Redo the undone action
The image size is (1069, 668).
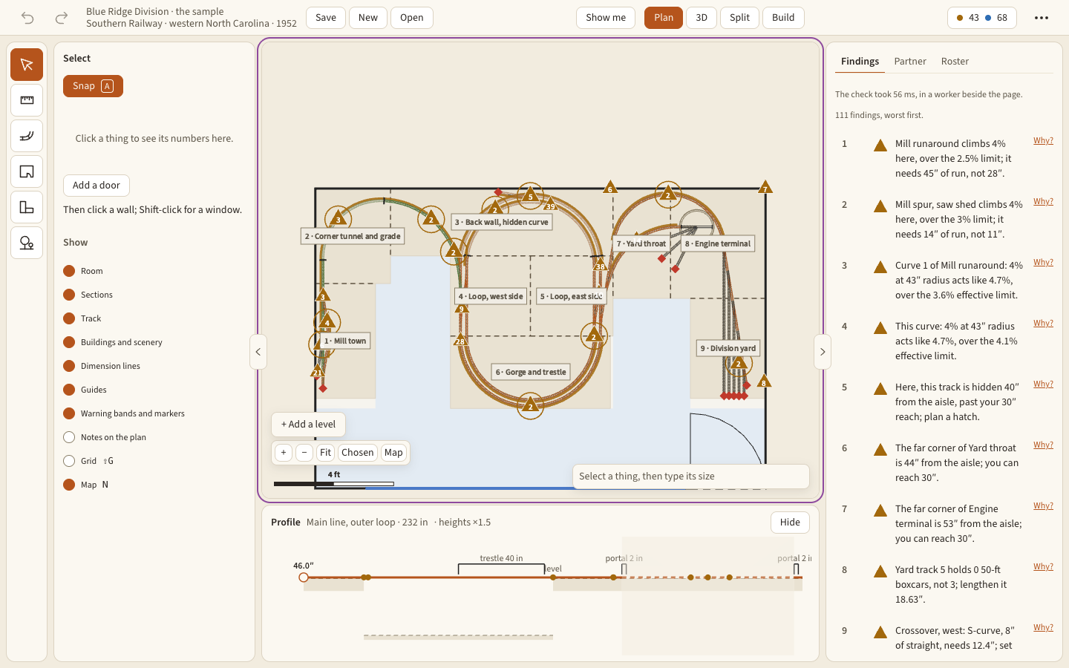[62, 18]
